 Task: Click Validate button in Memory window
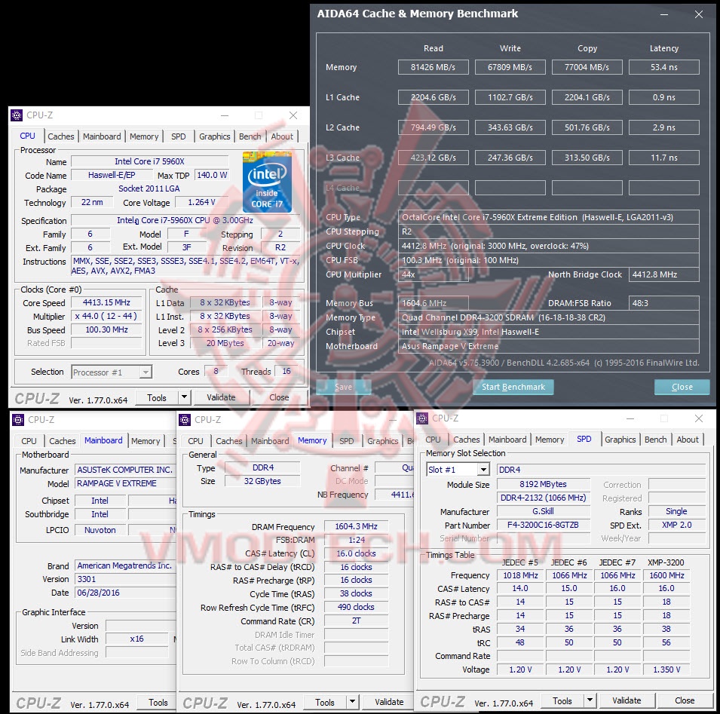(x=389, y=702)
